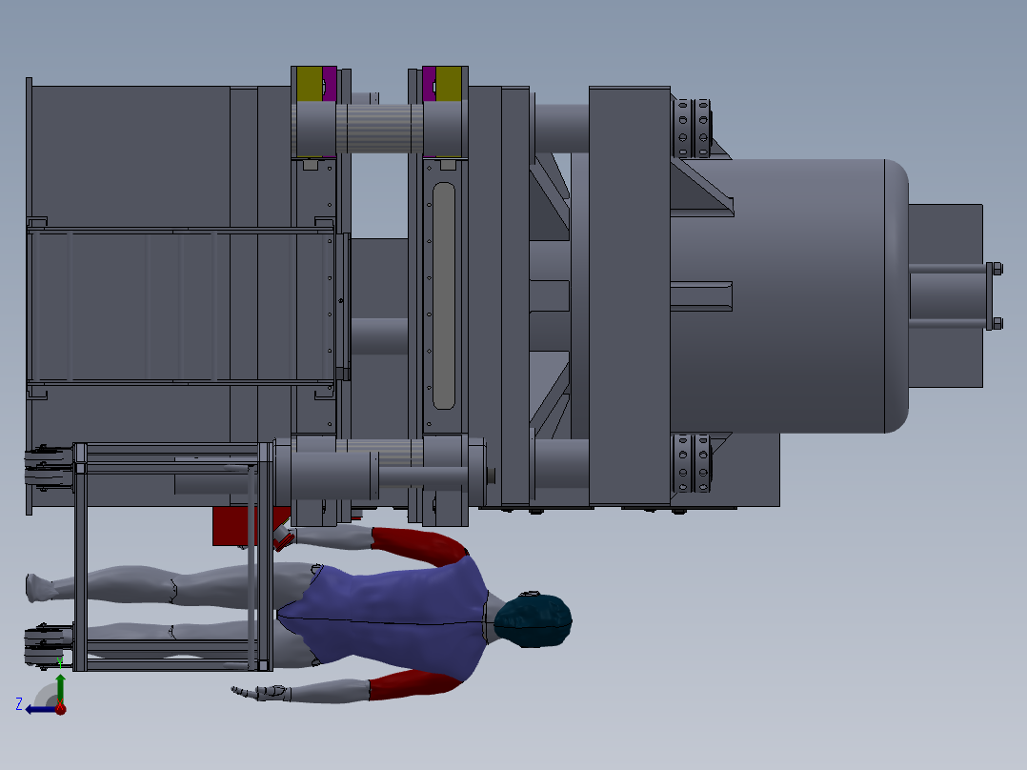The image size is (1027, 770).
Task: Select the mannequin's upper red sleeve
Action: pos(419,545)
